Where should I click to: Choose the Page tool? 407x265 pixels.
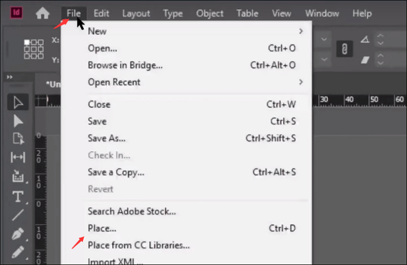click(17, 139)
